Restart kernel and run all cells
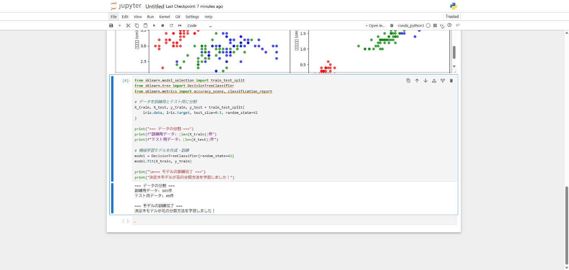Image resolution: width=569 pixels, height=270 pixels. click(x=180, y=26)
